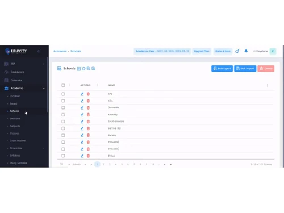This screenshot has height=213, width=284.
Task: Click the icon left of the notification bell
Action: pos(237,51)
